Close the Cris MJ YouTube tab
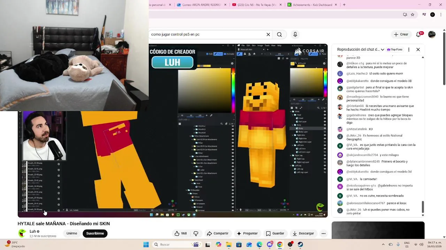This screenshot has width=446, height=250. (281, 5)
